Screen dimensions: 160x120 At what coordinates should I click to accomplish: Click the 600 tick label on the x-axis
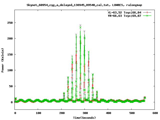[x=154, y=113]
